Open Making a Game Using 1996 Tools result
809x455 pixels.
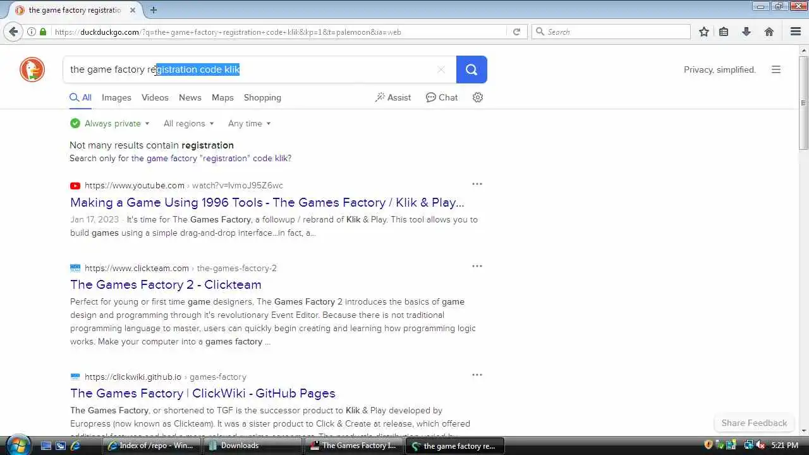pyautogui.click(x=267, y=202)
